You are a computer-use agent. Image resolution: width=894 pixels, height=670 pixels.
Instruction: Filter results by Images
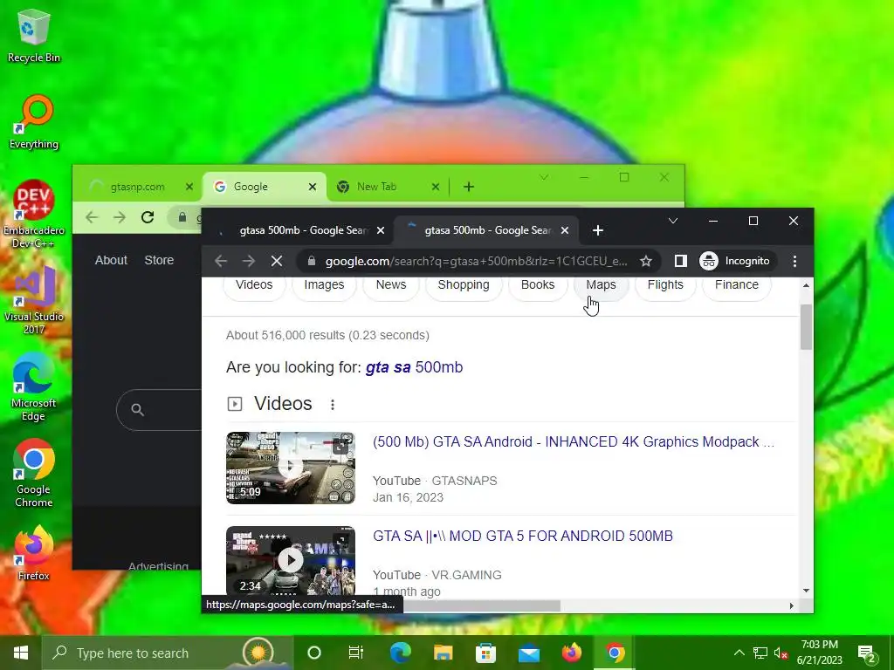[x=324, y=285]
